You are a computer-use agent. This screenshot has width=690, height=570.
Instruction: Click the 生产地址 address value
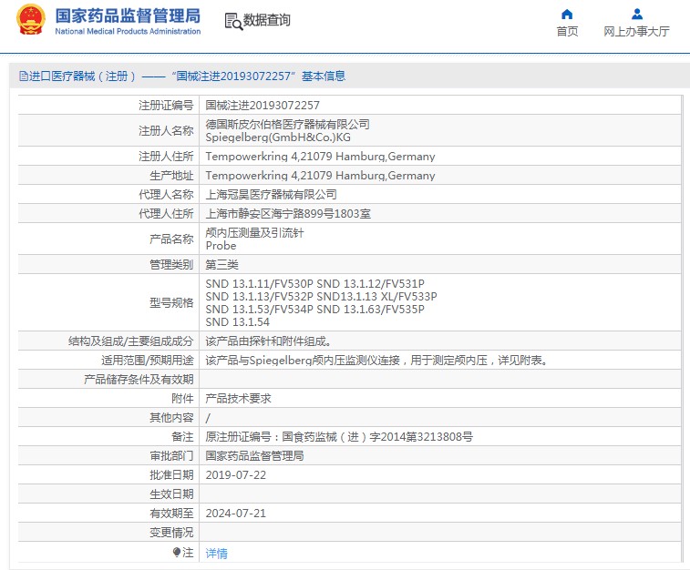[320, 176]
